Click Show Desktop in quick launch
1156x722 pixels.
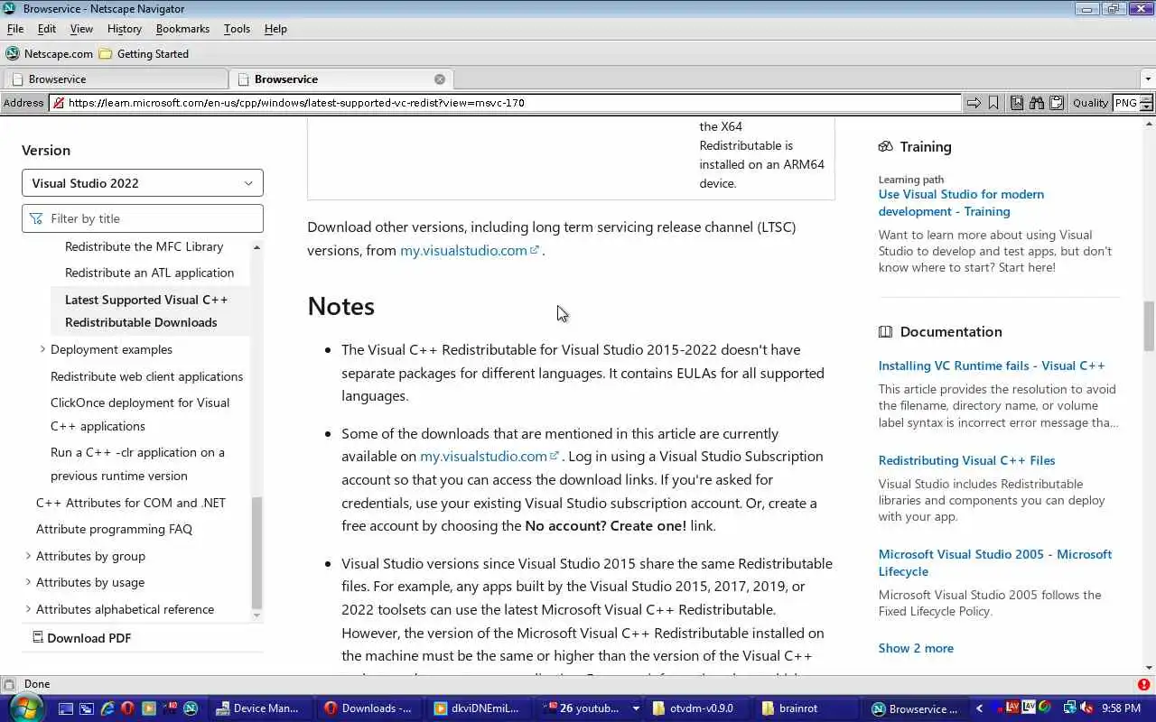(66, 708)
